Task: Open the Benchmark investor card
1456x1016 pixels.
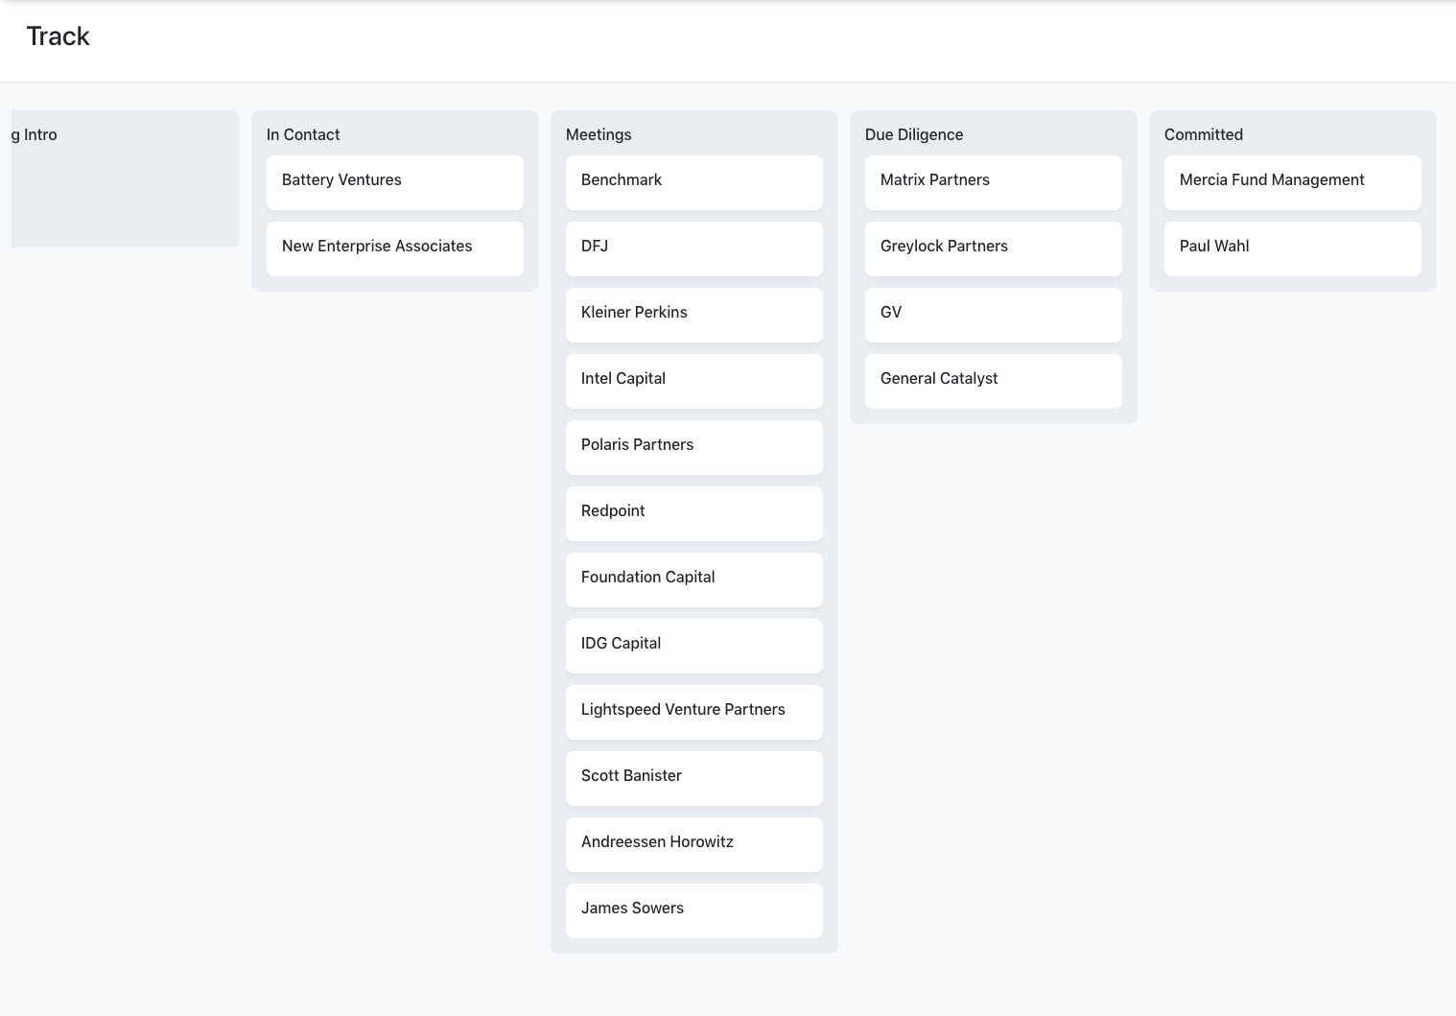Action: click(694, 182)
